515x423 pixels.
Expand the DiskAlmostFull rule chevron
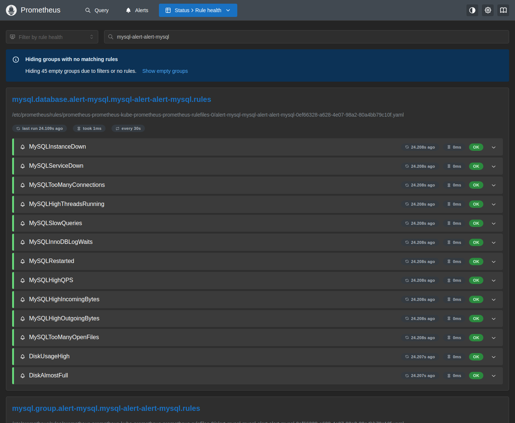click(x=494, y=376)
